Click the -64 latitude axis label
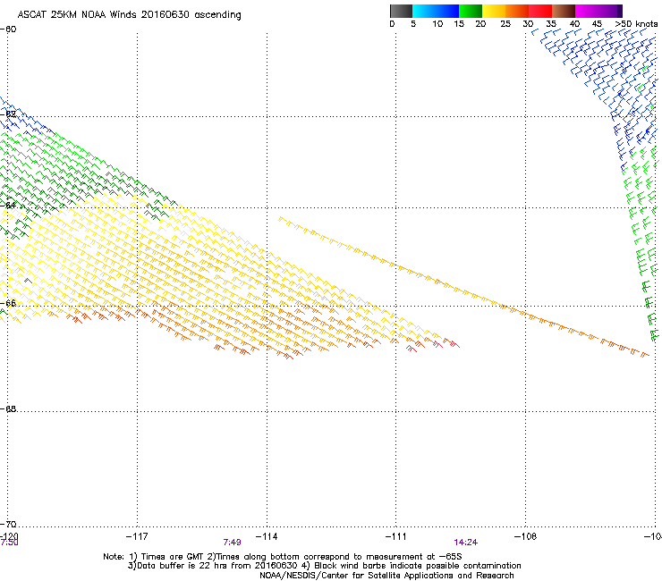The height and width of the screenshot is (581, 662). tap(8, 206)
